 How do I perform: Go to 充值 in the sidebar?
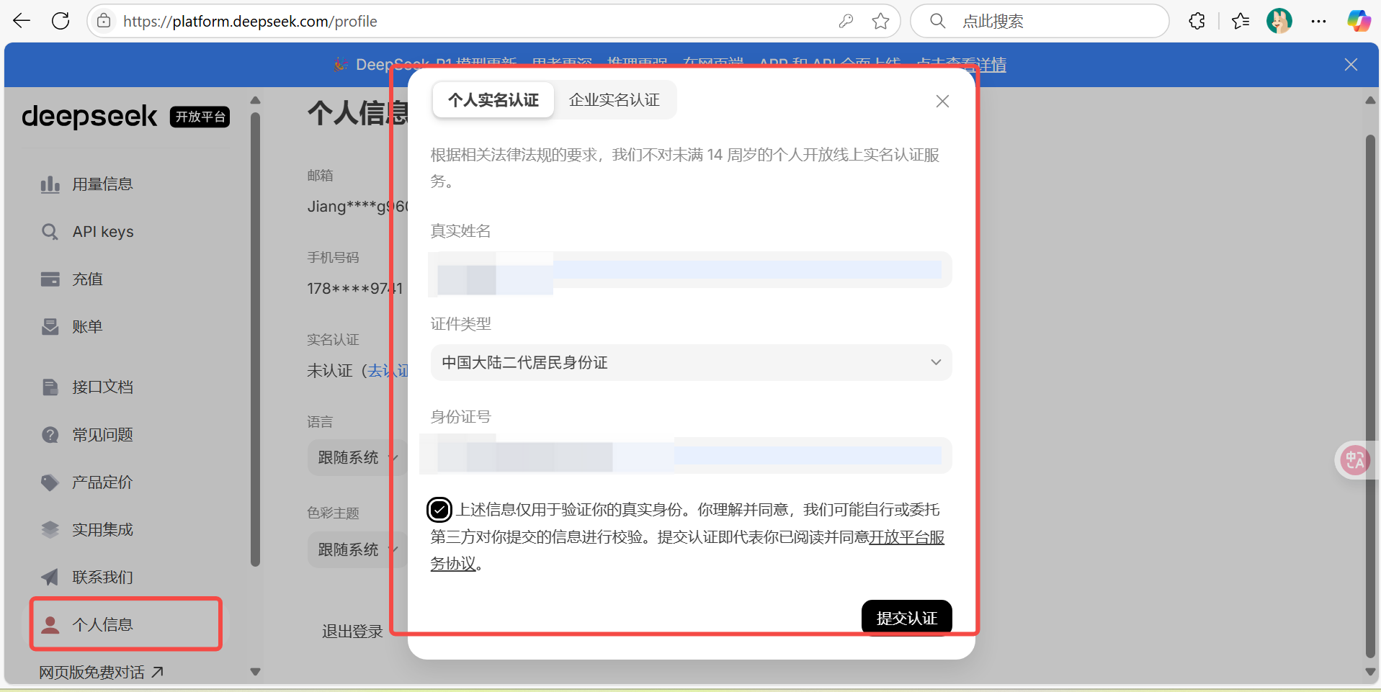click(x=86, y=279)
